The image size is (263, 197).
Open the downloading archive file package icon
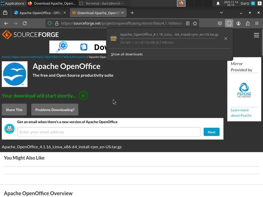(114, 38)
